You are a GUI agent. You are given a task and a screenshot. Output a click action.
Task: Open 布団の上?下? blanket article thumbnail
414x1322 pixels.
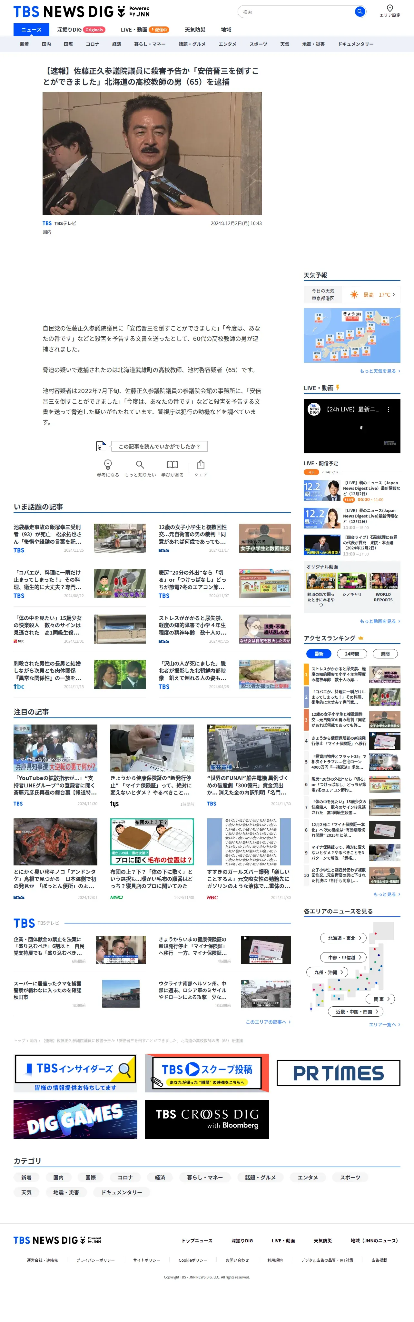coord(152,842)
